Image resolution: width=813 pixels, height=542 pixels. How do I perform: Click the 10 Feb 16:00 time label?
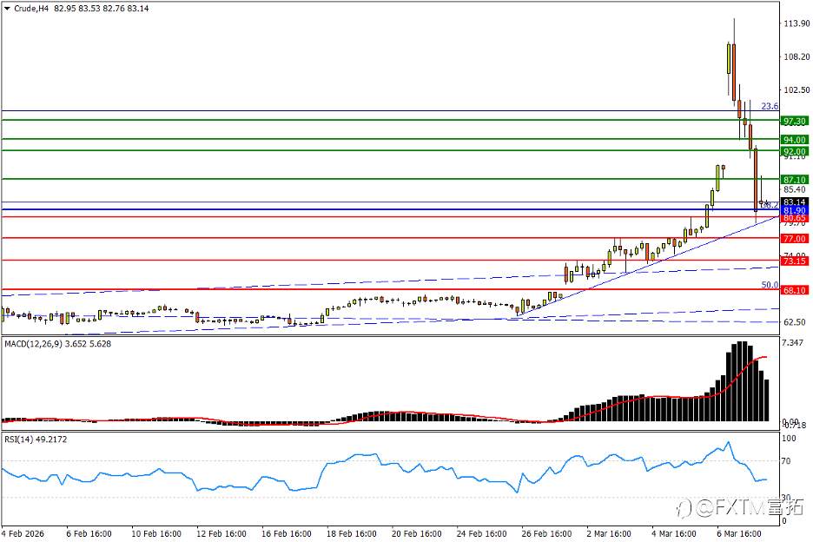pyautogui.click(x=156, y=533)
